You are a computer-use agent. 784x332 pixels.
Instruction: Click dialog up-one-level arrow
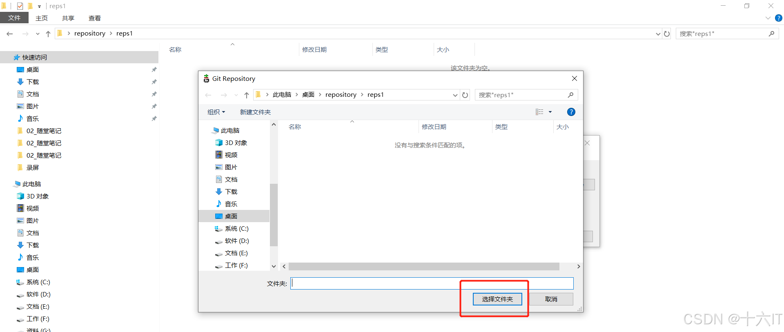point(247,95)
